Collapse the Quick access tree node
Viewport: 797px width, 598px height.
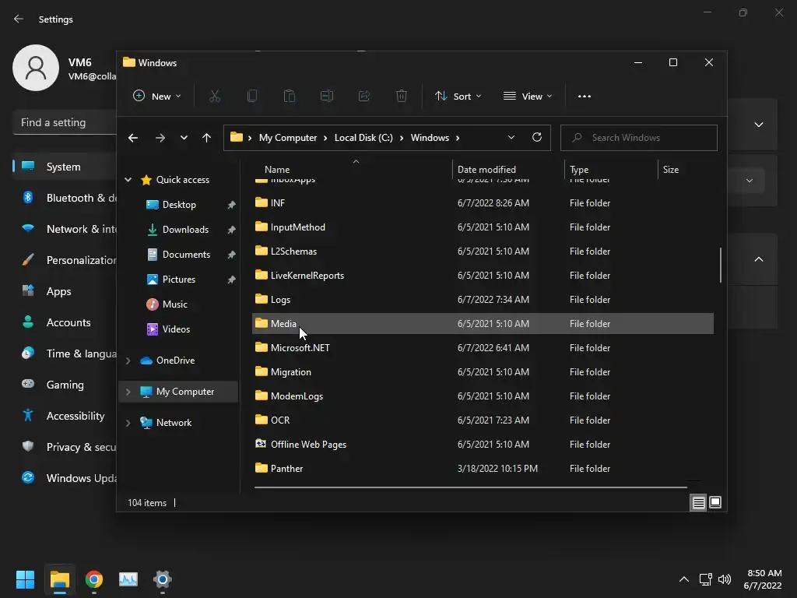pos(128,180)
